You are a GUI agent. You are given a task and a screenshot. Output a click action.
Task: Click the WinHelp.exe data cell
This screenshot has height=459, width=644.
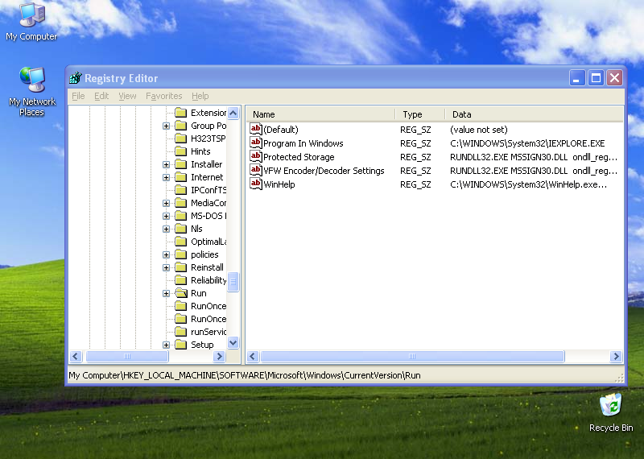pyautogui.click(x=528, y=184)
